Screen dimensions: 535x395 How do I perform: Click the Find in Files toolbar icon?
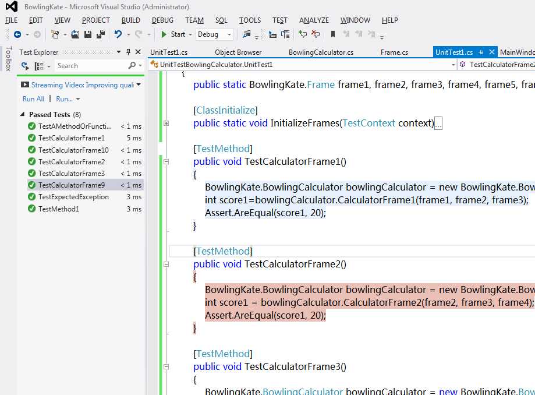[246, 34]
